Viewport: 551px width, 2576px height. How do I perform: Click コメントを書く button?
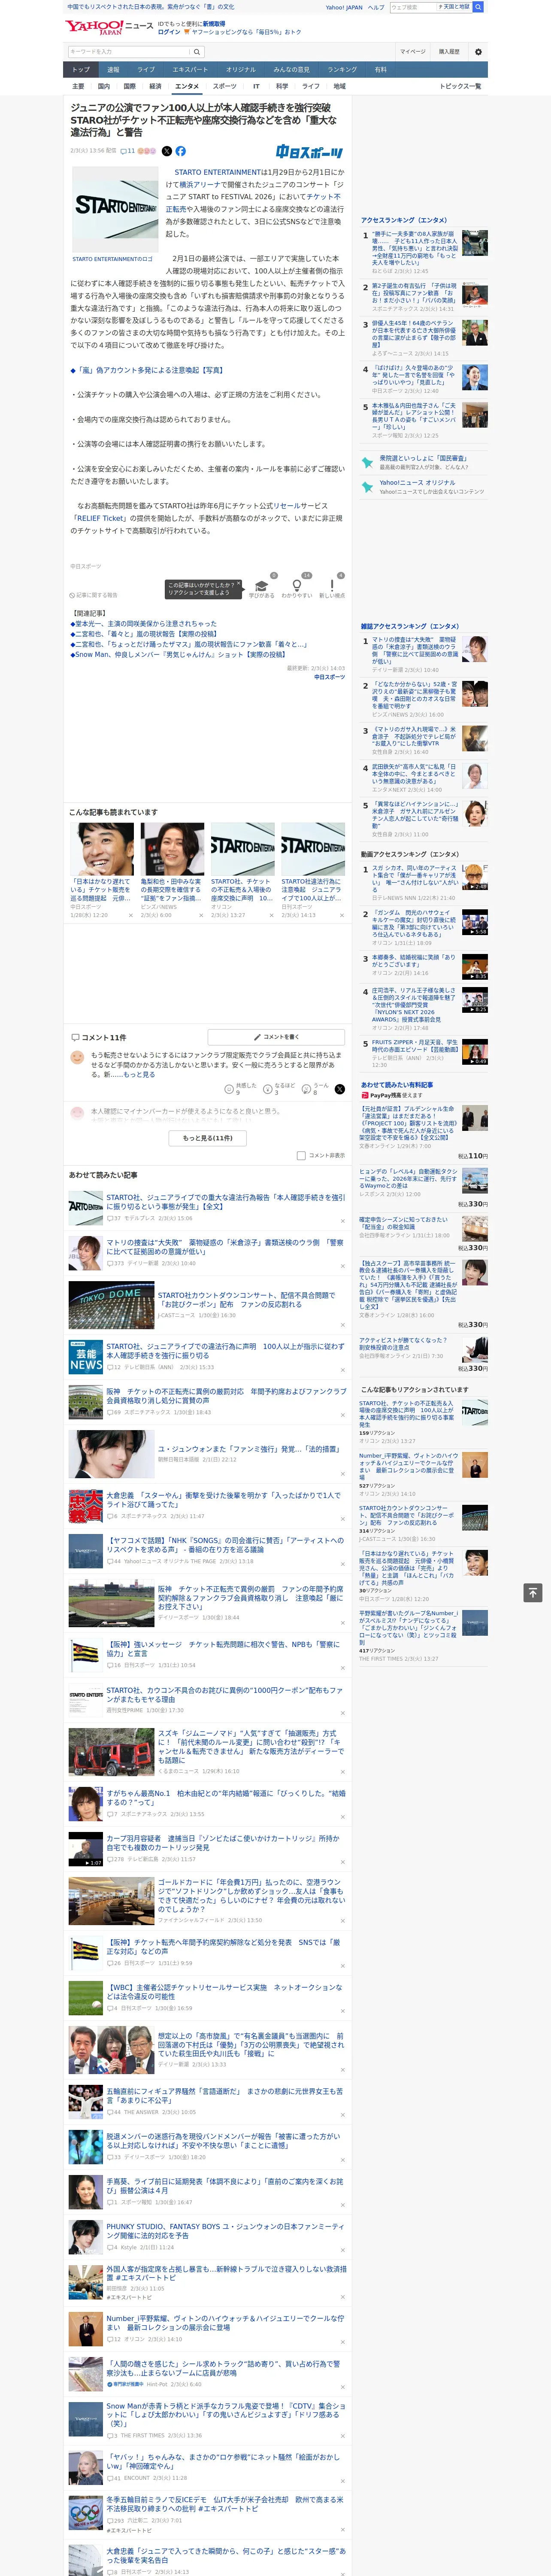[x=276, y=1037]
